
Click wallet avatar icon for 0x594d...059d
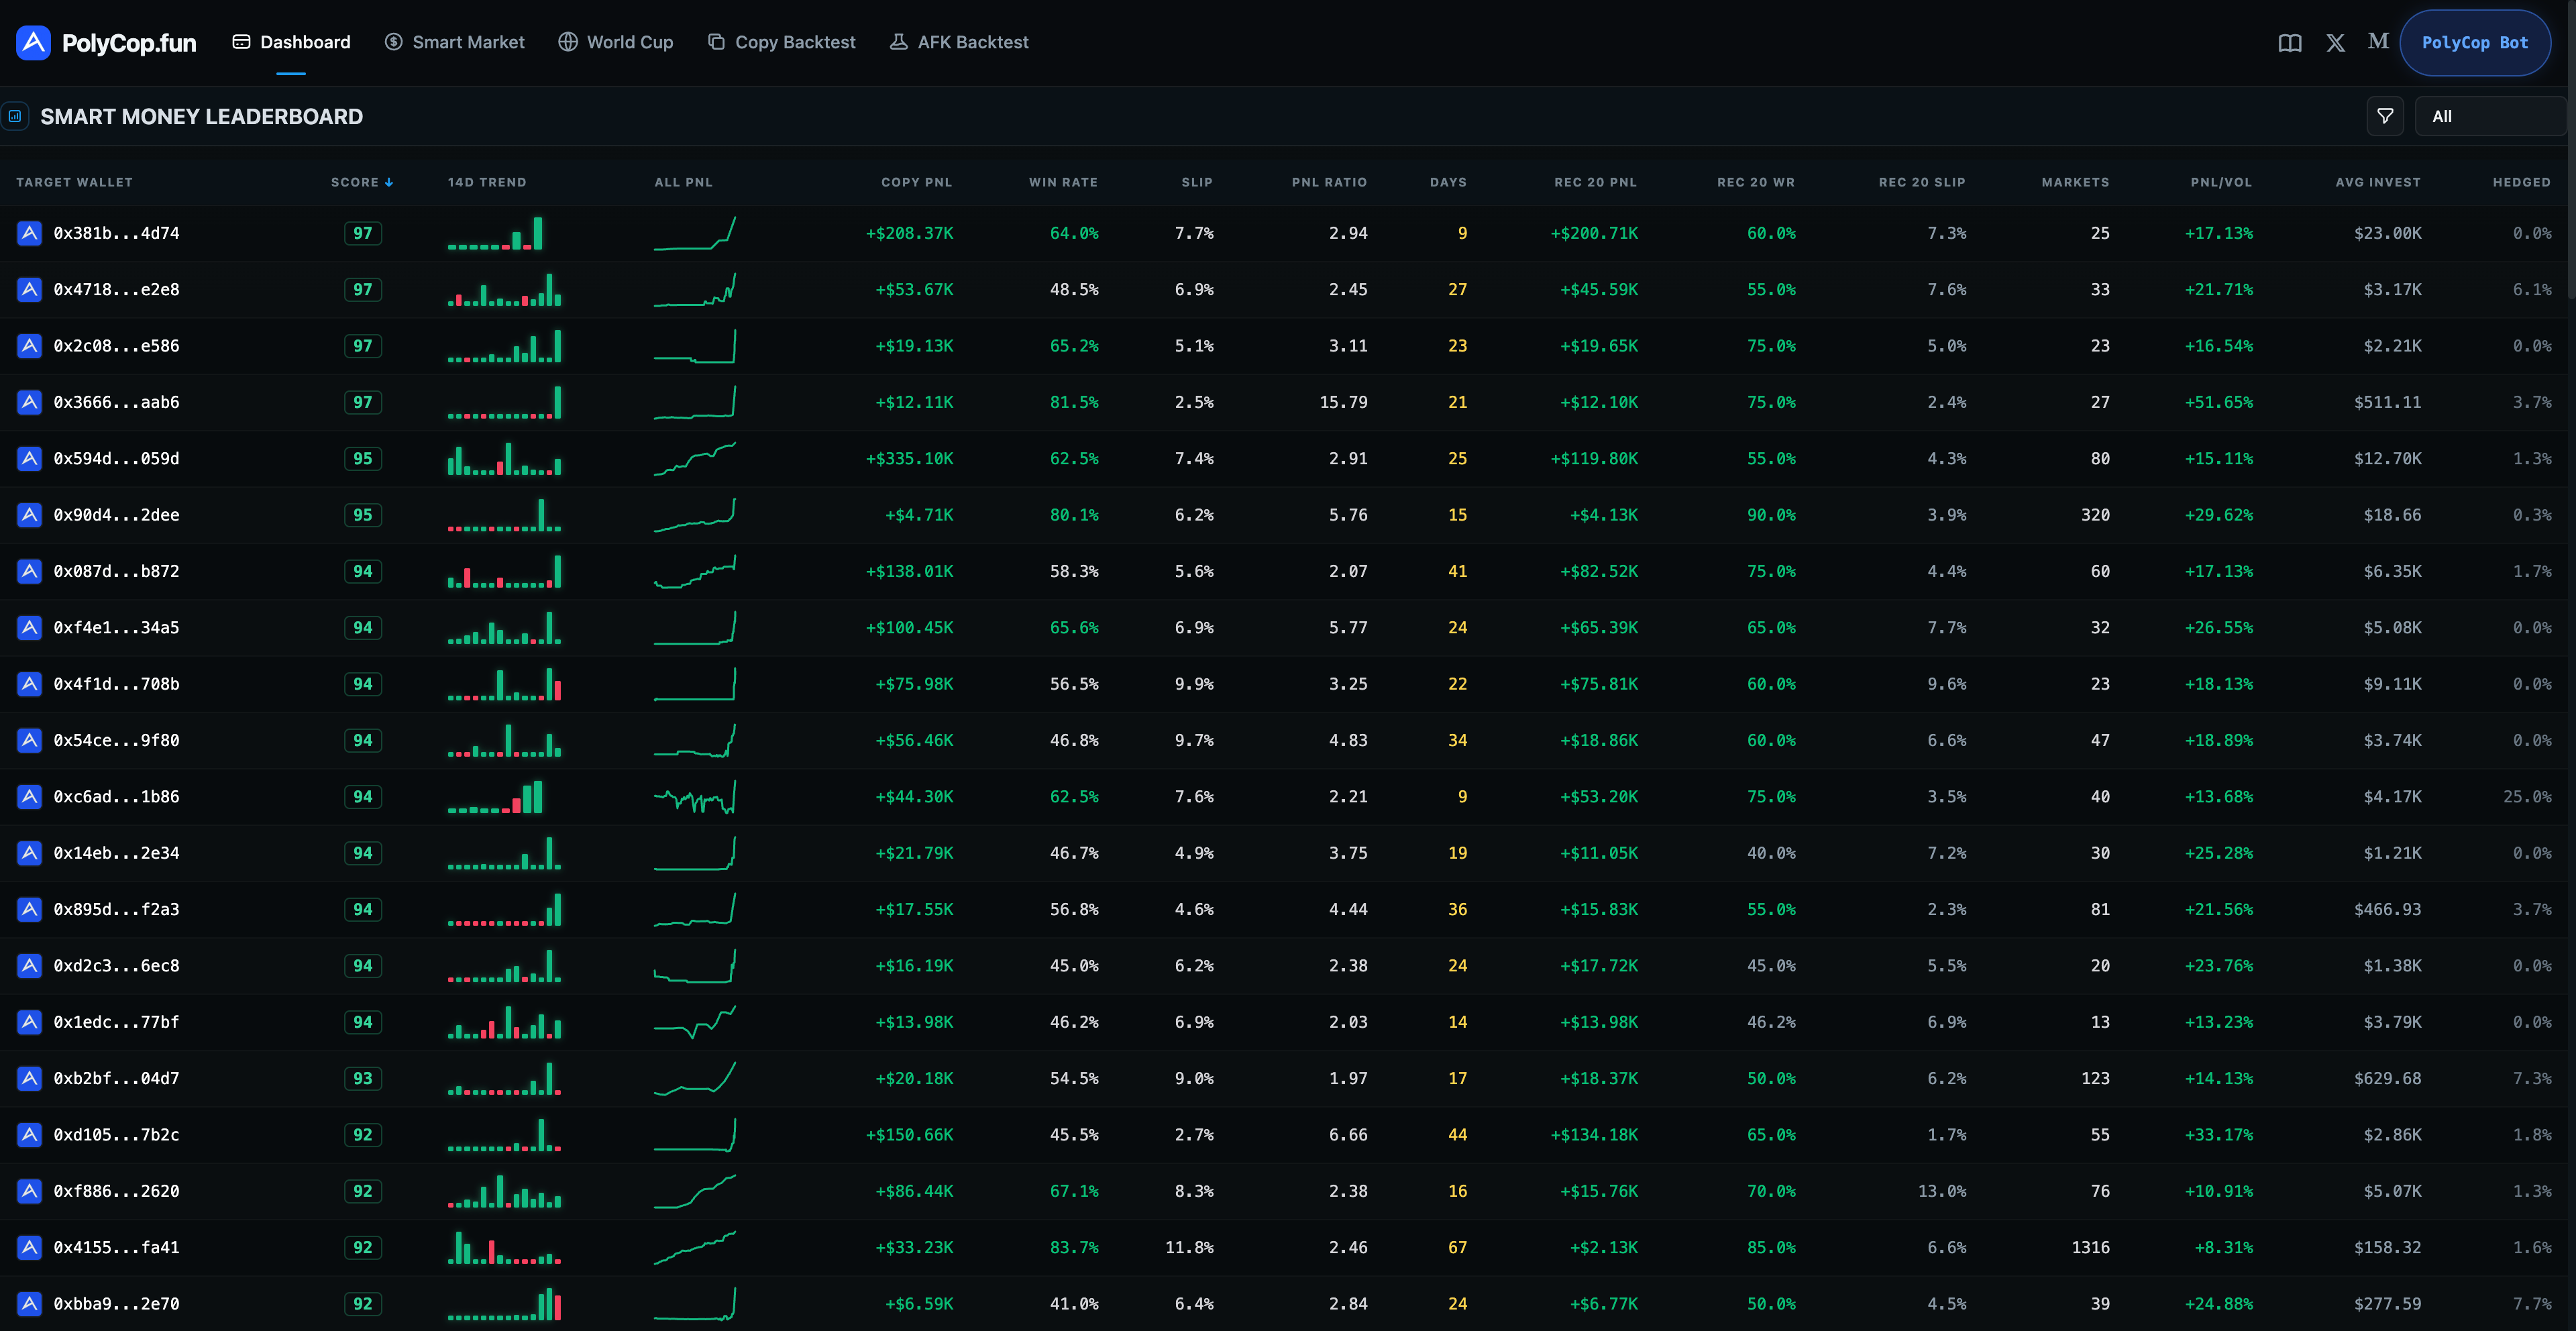click(30, 458)
